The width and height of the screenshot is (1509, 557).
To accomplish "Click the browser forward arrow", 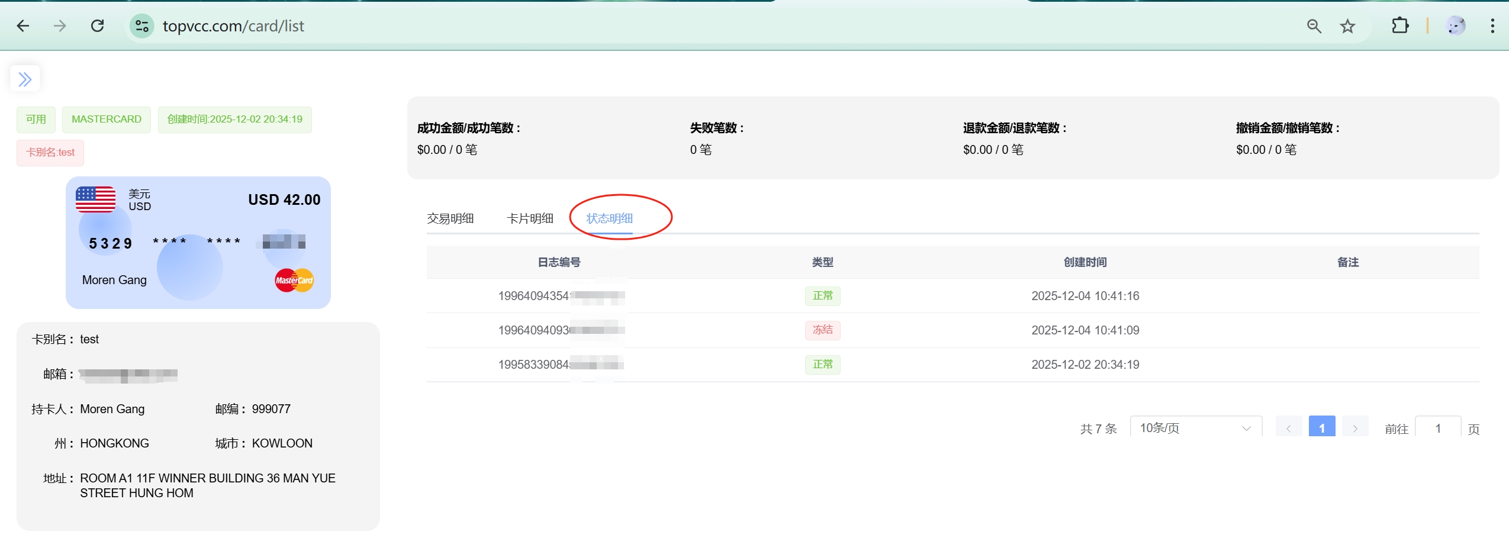I will pyautogui.click(x=60, y=26).
